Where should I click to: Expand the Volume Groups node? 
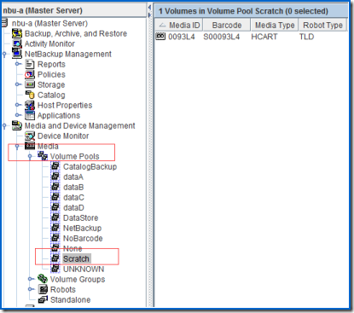pos(31,279)
